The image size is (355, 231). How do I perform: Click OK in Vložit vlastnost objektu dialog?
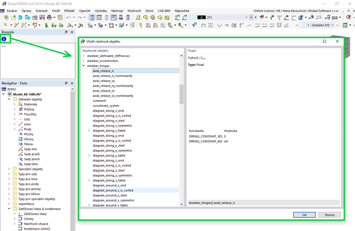click(x=304, y=215)
